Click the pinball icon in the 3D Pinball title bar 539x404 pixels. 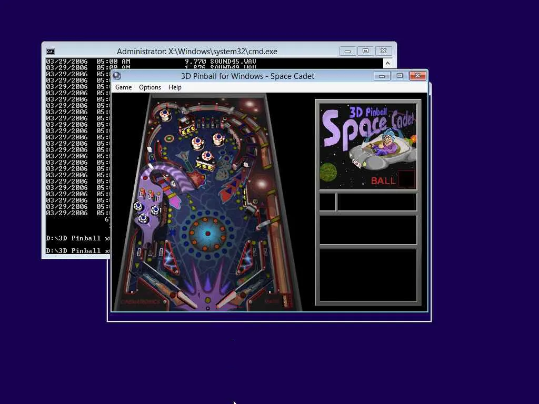click(117, 76)
